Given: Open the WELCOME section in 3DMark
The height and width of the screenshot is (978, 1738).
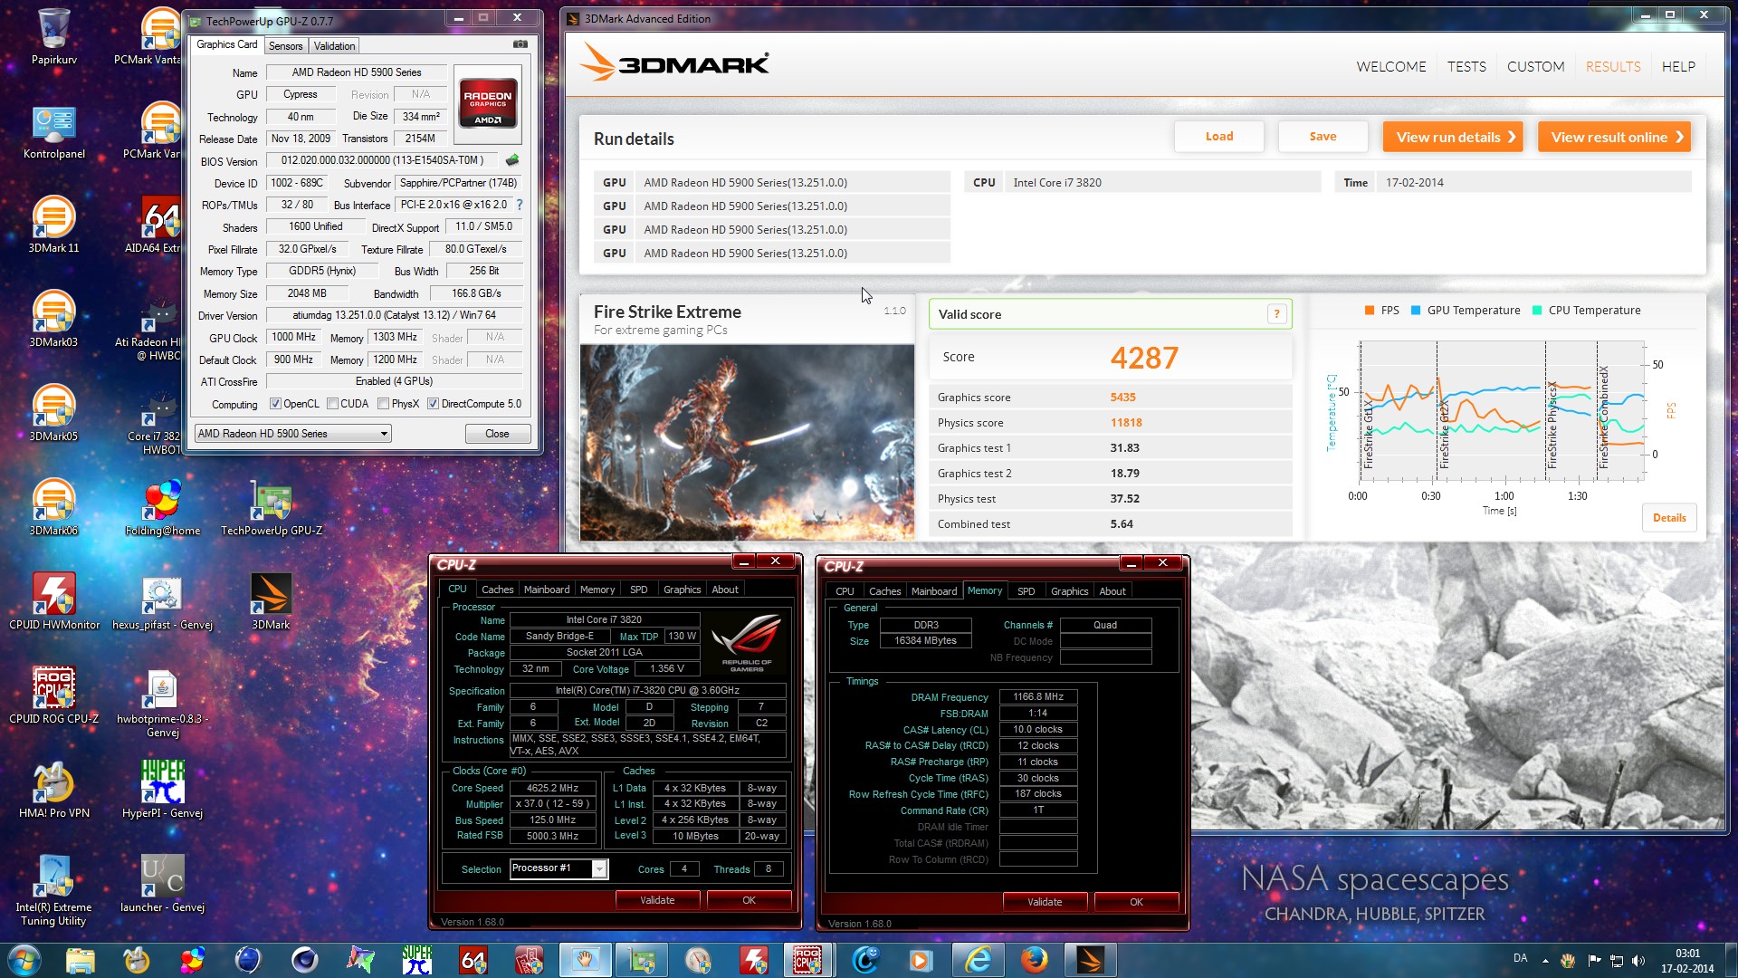Looking at the screenshot, I should (x=1390, y=67).
